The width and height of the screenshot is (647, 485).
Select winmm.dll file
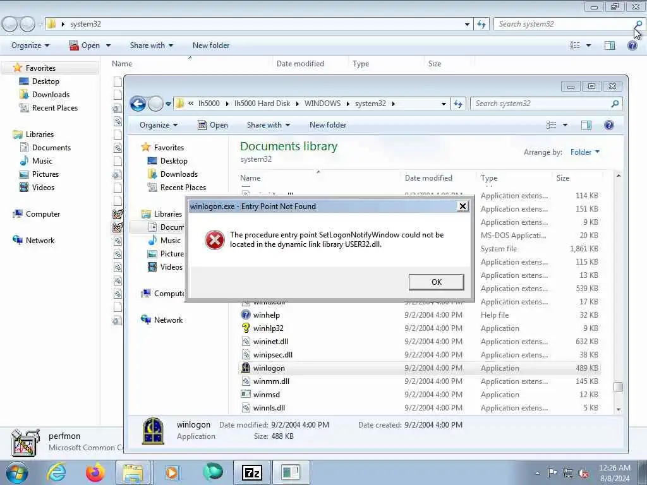click(271, 381)
